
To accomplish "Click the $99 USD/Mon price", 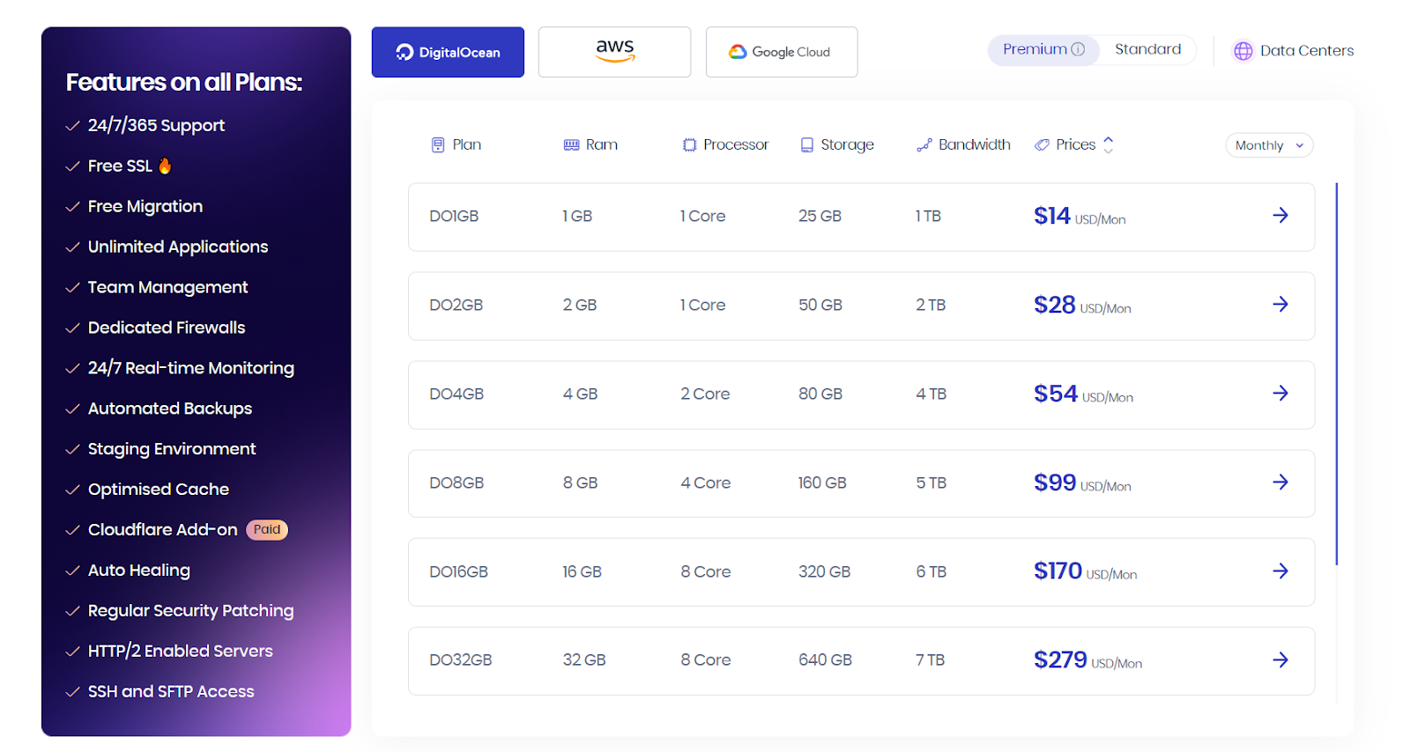I will click(1081, 483).
